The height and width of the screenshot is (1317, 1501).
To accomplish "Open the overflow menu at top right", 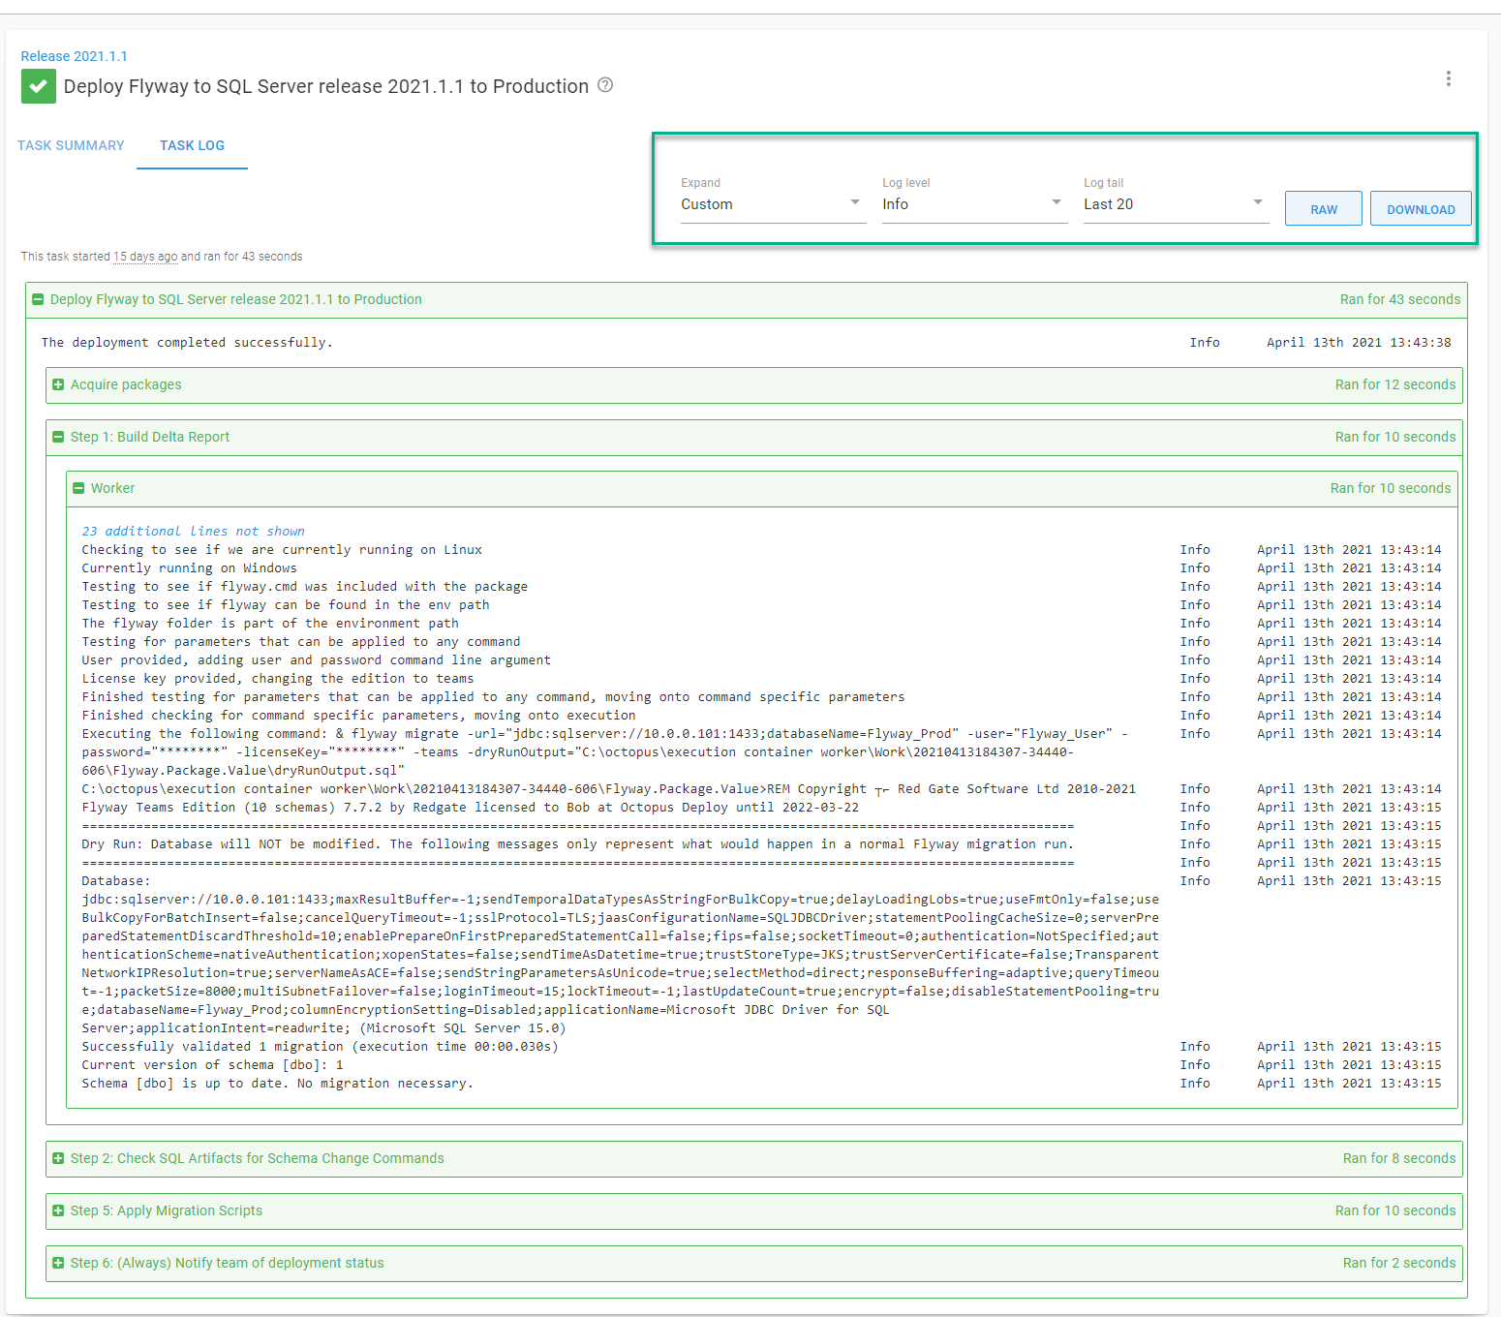I will pos(1449,78).
